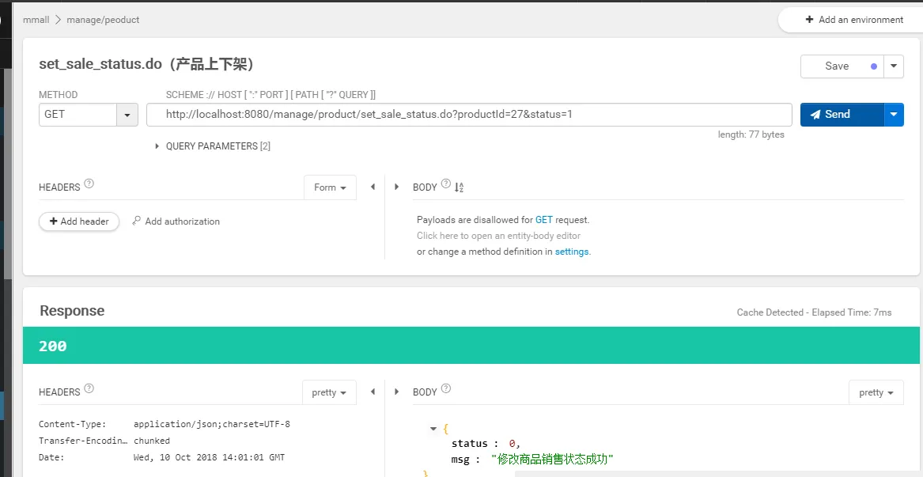The height and width of the screenshot is (477, 923).
Task: Expand the QUERY PARAMETERS section
Action: 213,146
